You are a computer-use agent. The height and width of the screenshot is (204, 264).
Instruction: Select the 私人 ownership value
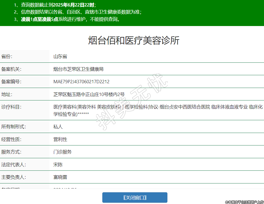[58, 127]
